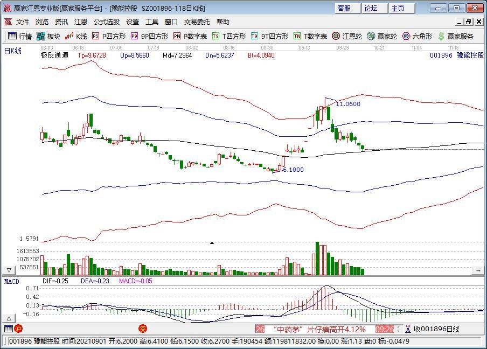Open the P四方形 tool
The height and width of the screenshot is (349, 487).
pos(109,37)
